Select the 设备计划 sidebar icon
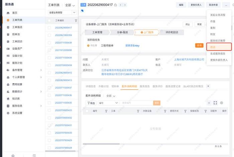Screen dimensions: 234x157 (x=8, y=56)
